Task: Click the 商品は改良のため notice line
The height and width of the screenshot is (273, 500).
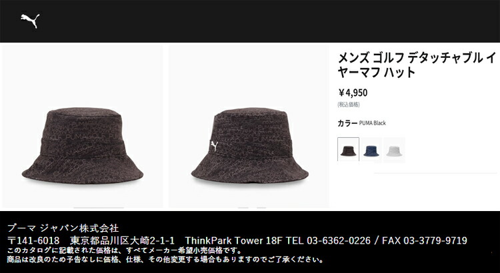Action: [x=165, y=259]
